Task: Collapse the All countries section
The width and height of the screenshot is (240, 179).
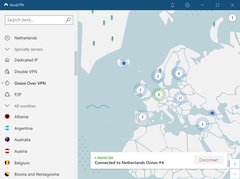Action: point(7,105)
